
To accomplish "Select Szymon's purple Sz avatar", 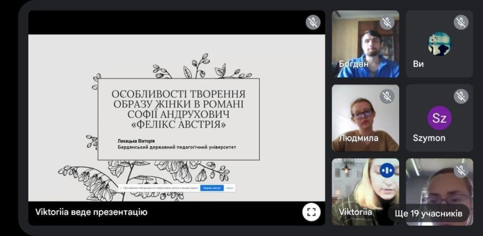I will pos(440,118).
